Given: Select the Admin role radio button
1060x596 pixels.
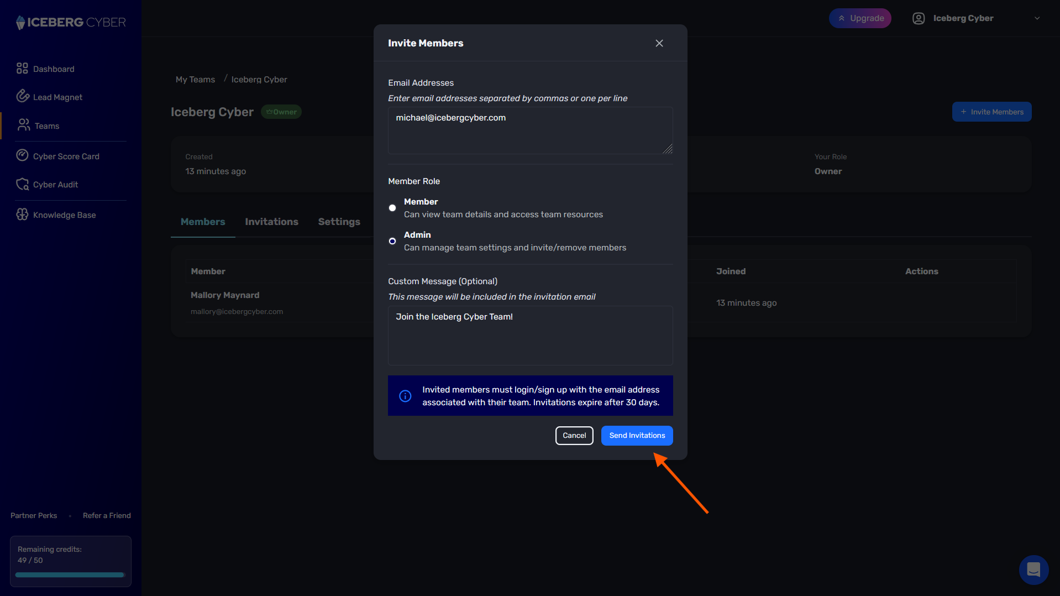Looking at the screenshot, I should click(392, 241).
